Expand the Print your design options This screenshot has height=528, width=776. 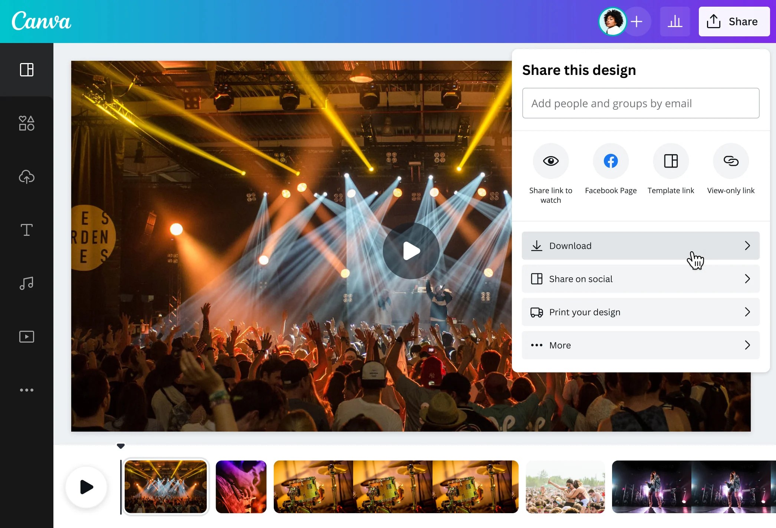(x=641, y=312)
